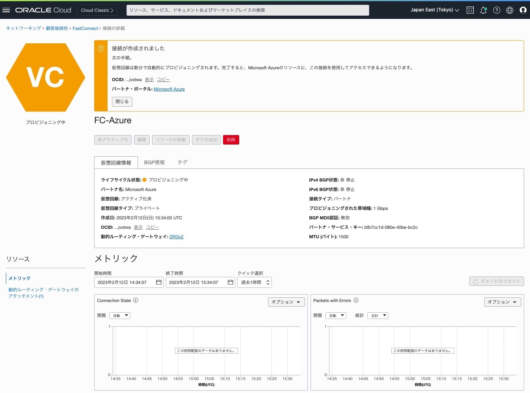Open the Connection State 間隔 自動 dropdown
This screenshot has height=393, width=530.
[120, 315]
